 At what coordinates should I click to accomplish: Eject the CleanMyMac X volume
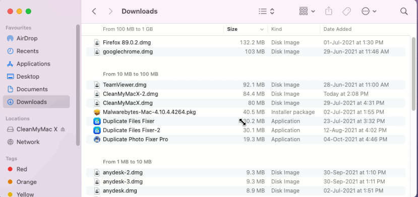(x=63, y=129)
